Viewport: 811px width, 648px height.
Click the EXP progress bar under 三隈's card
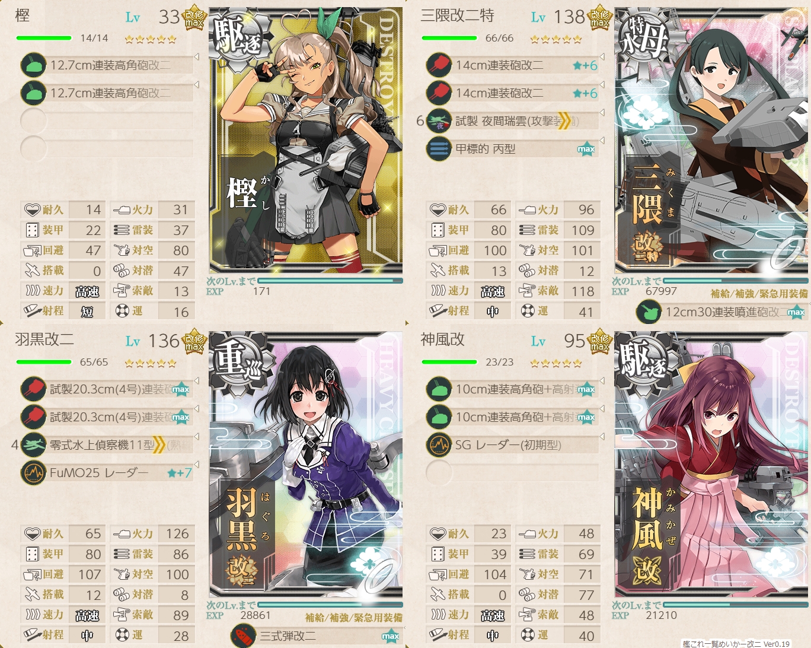tap(736, 281)
